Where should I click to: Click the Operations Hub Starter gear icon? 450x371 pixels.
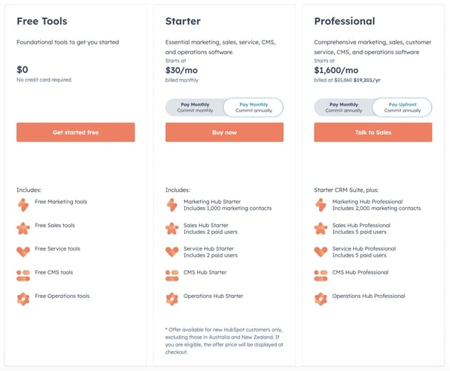pyautogui.click(x=172, y=299)
